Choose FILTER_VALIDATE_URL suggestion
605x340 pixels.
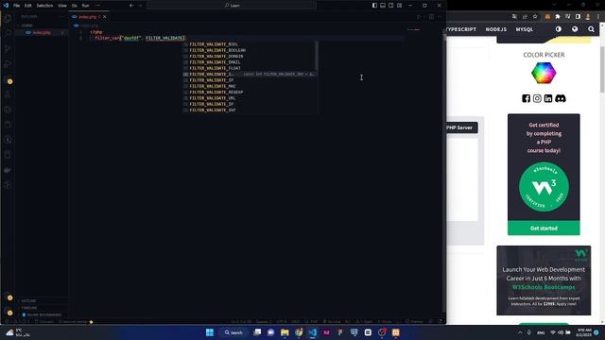[250, 98]
